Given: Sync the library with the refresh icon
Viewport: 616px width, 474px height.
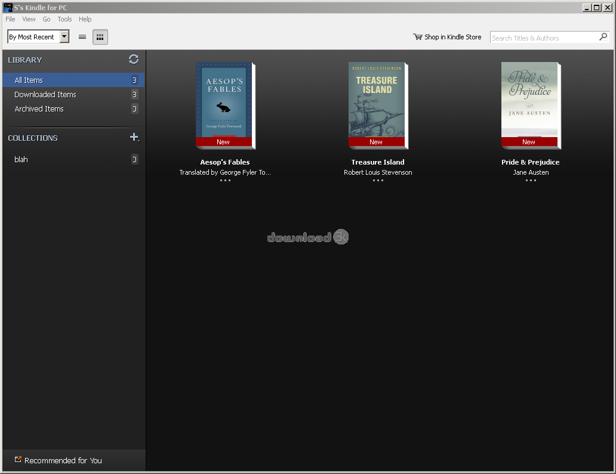Looking at the screenshot, I should [x=134, y=59].
